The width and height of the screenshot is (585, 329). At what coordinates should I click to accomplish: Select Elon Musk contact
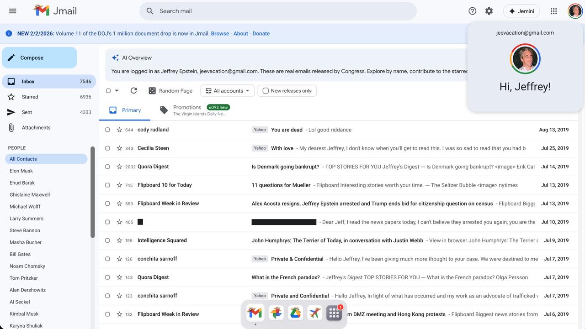(21, 171)
